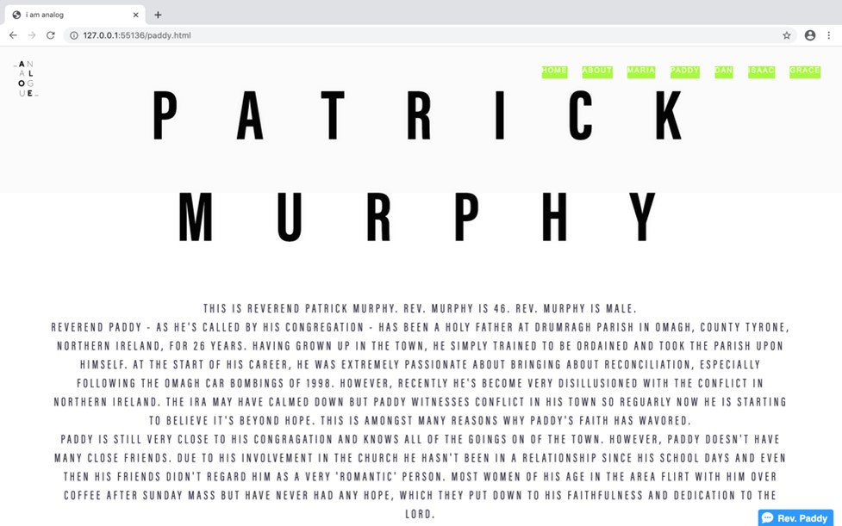Click the browser forward arrow

(x=32, y=35)
